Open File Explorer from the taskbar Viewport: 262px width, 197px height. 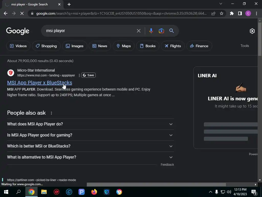pyautogui.click(x=44, y=192)
